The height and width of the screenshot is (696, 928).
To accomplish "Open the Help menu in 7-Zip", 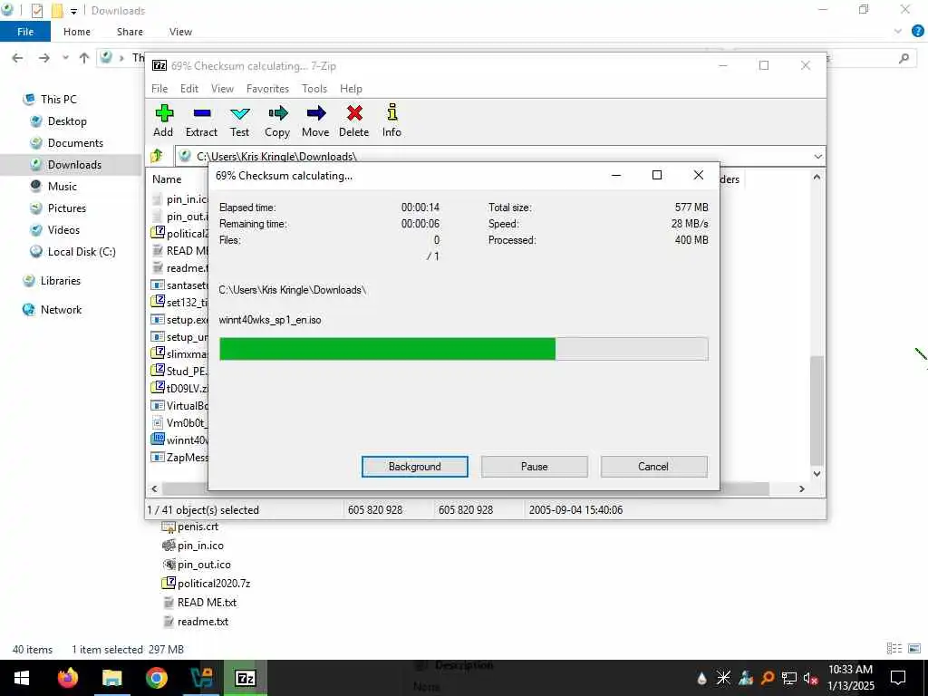I will tap(351, 88).
